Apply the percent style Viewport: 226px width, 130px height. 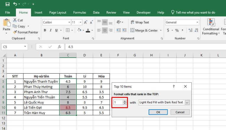tap(177, 30)
